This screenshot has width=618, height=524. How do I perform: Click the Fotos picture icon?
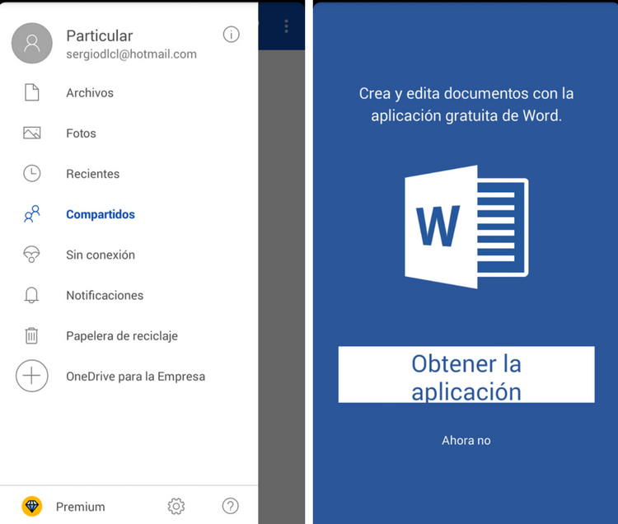(32, 133)
